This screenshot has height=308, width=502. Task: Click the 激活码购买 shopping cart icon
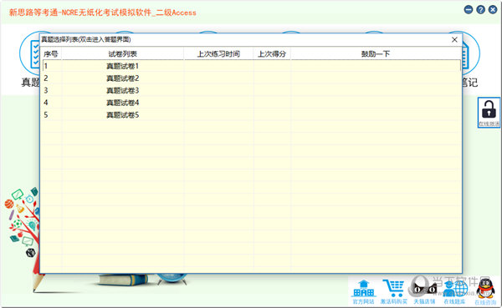[x=393, y=291]
